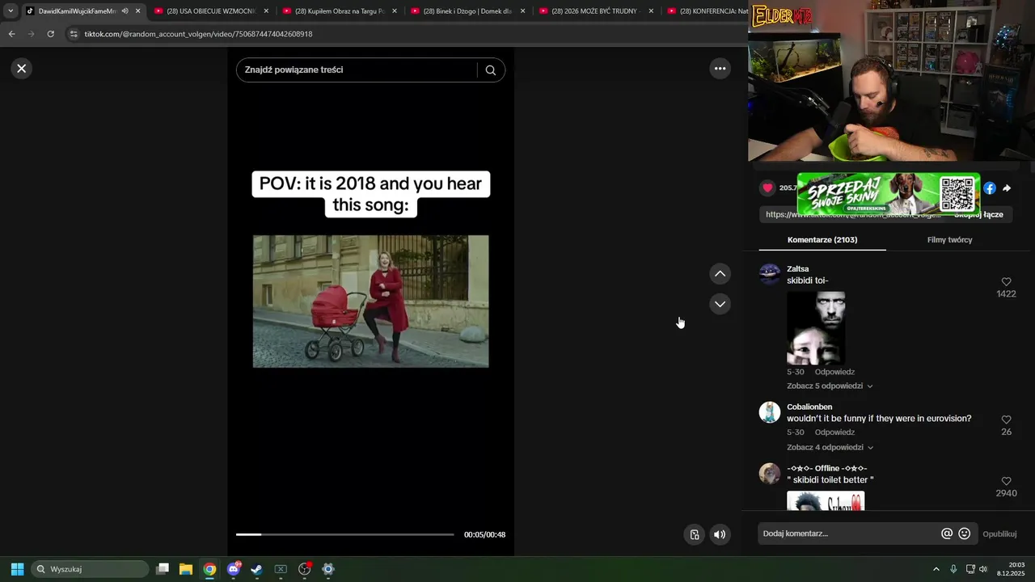
Task: Close the 'Binek i Dzogo' browser tab
Action: pos(522,11)
